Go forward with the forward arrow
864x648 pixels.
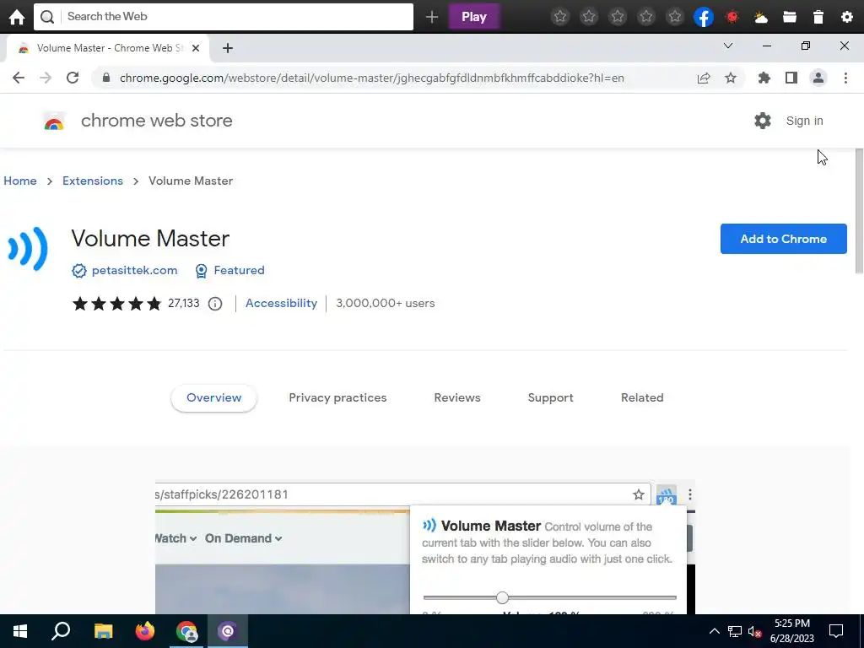pyautogui.click(x=46, y=78)
